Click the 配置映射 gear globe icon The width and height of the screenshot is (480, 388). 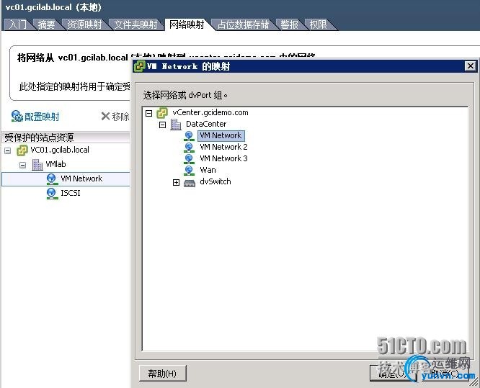[17, 117]
